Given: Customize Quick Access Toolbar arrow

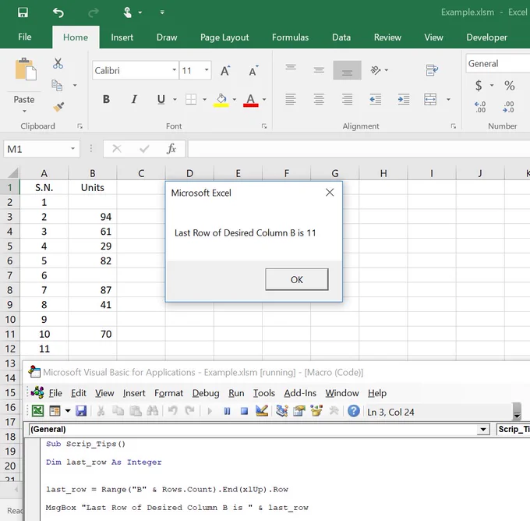Looking at the screenshot, I should [162, 12].
